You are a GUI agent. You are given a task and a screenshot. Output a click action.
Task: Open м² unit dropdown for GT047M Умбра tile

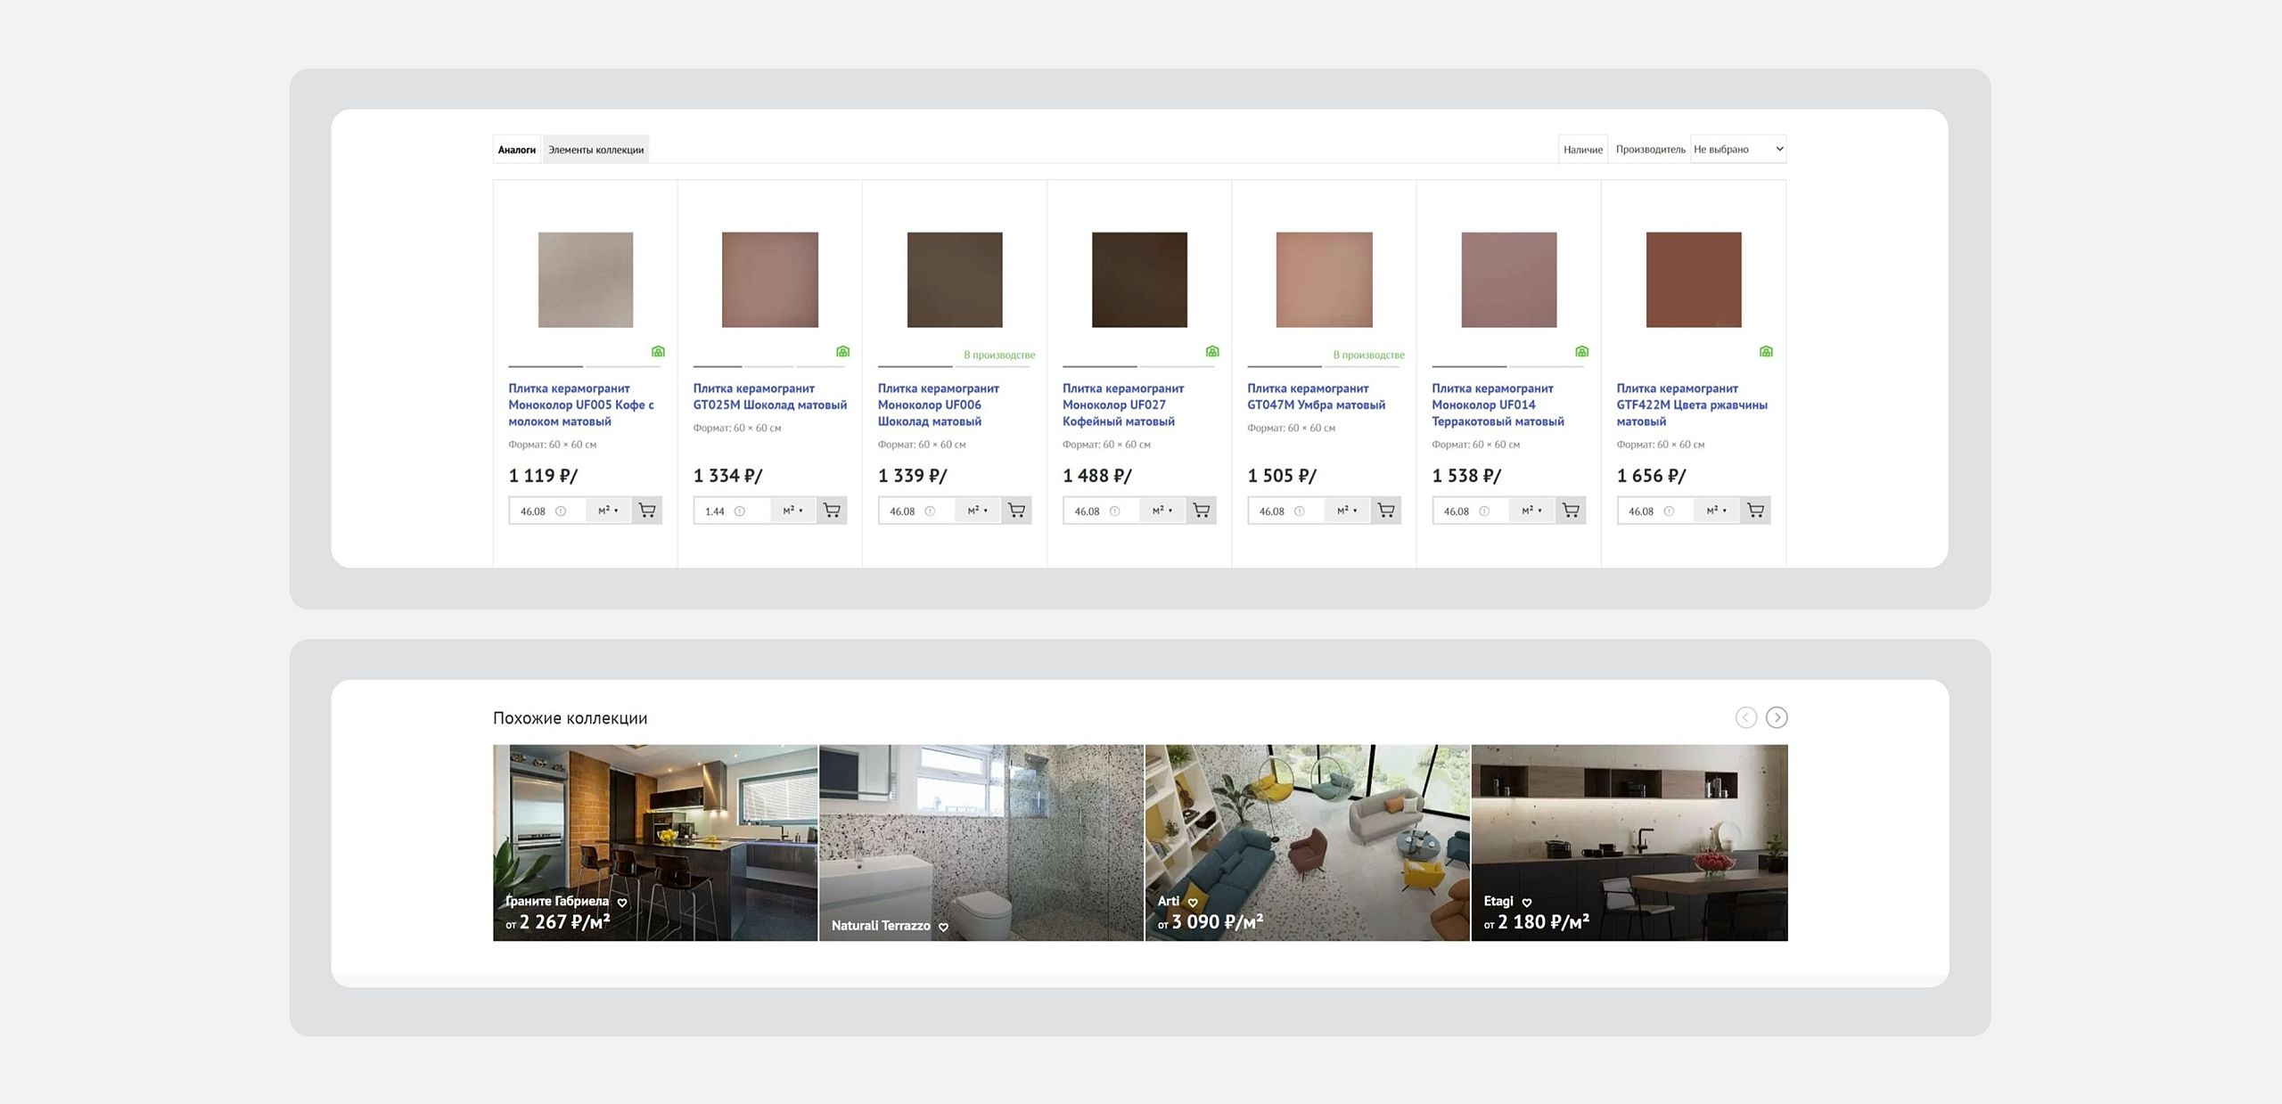1347,511
